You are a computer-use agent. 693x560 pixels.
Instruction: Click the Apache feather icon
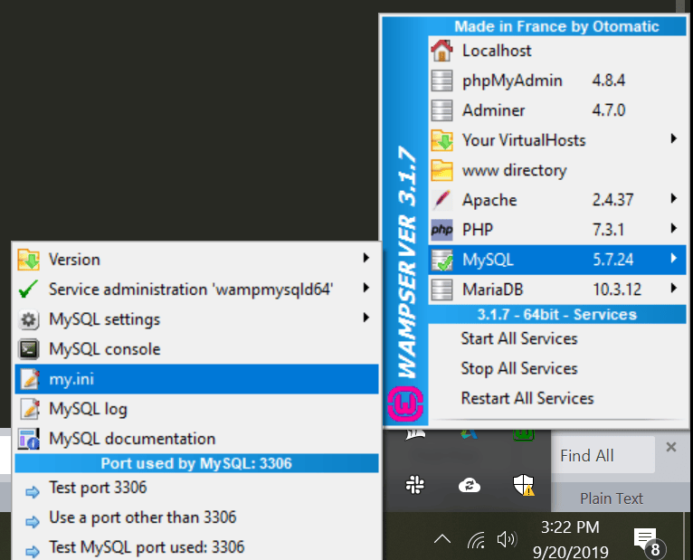pyautogui.click(x=442, y=200)
